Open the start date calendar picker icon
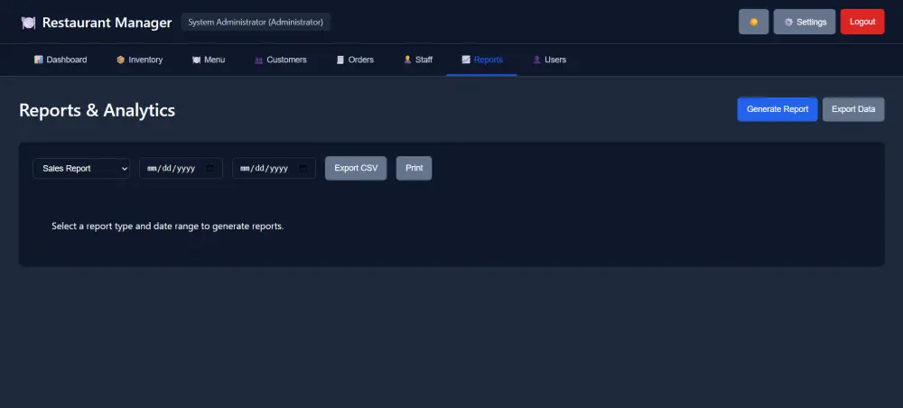This screenshot has height=408, width=903. (x=210, y=169)
